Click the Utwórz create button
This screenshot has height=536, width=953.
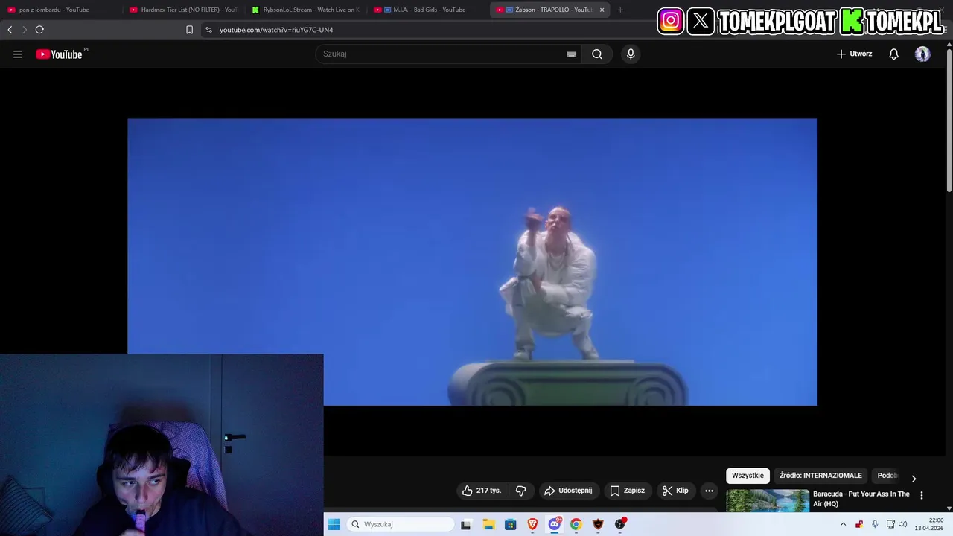point(854,54)
